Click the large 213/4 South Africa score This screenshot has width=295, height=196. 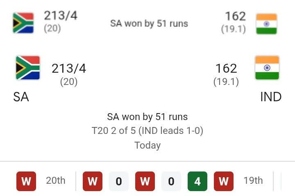[69, 69]
